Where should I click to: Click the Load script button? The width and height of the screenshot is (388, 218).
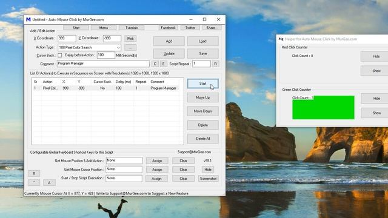point(203,41)
